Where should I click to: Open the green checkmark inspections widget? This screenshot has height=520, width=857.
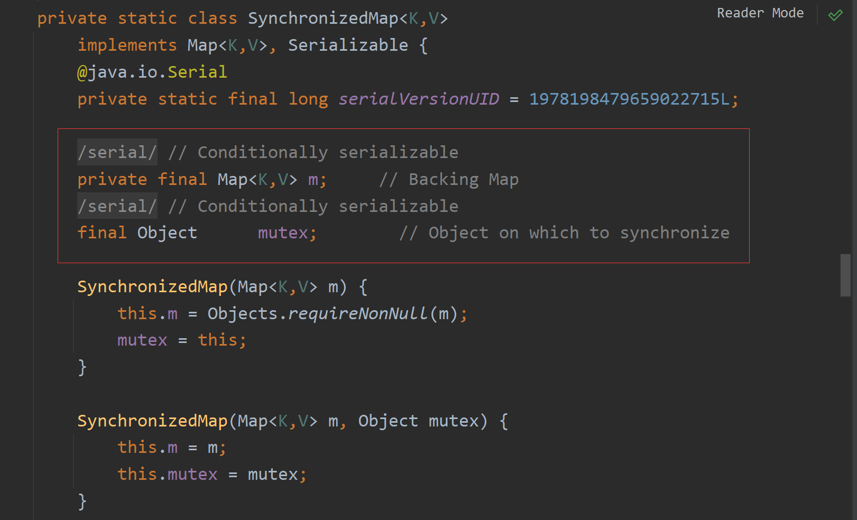835,15
